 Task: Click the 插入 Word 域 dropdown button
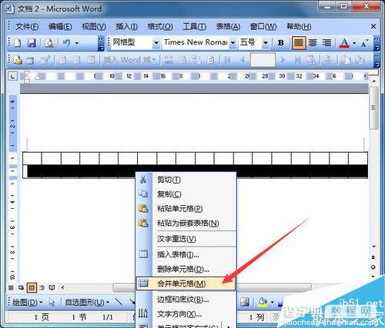129,60
